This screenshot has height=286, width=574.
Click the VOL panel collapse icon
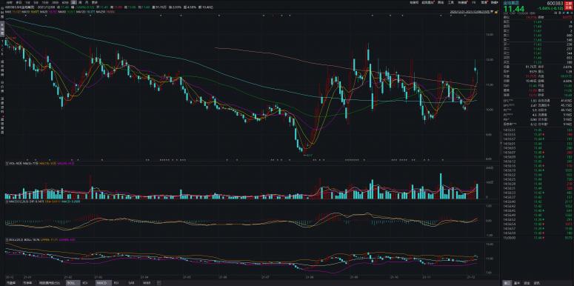[7, 164]
